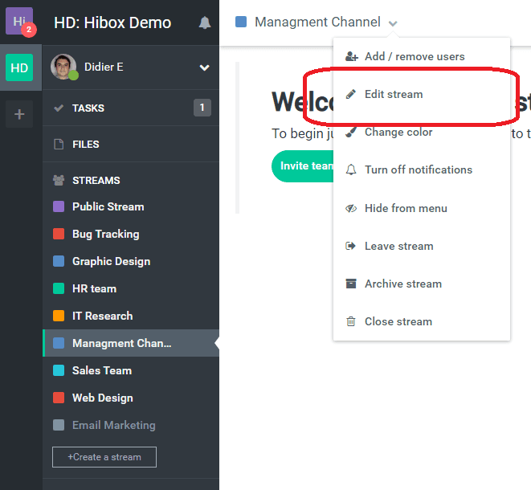Viewport: 531px width, 490px height.
Task: Click the Files document icon
Action: (58, 145)
